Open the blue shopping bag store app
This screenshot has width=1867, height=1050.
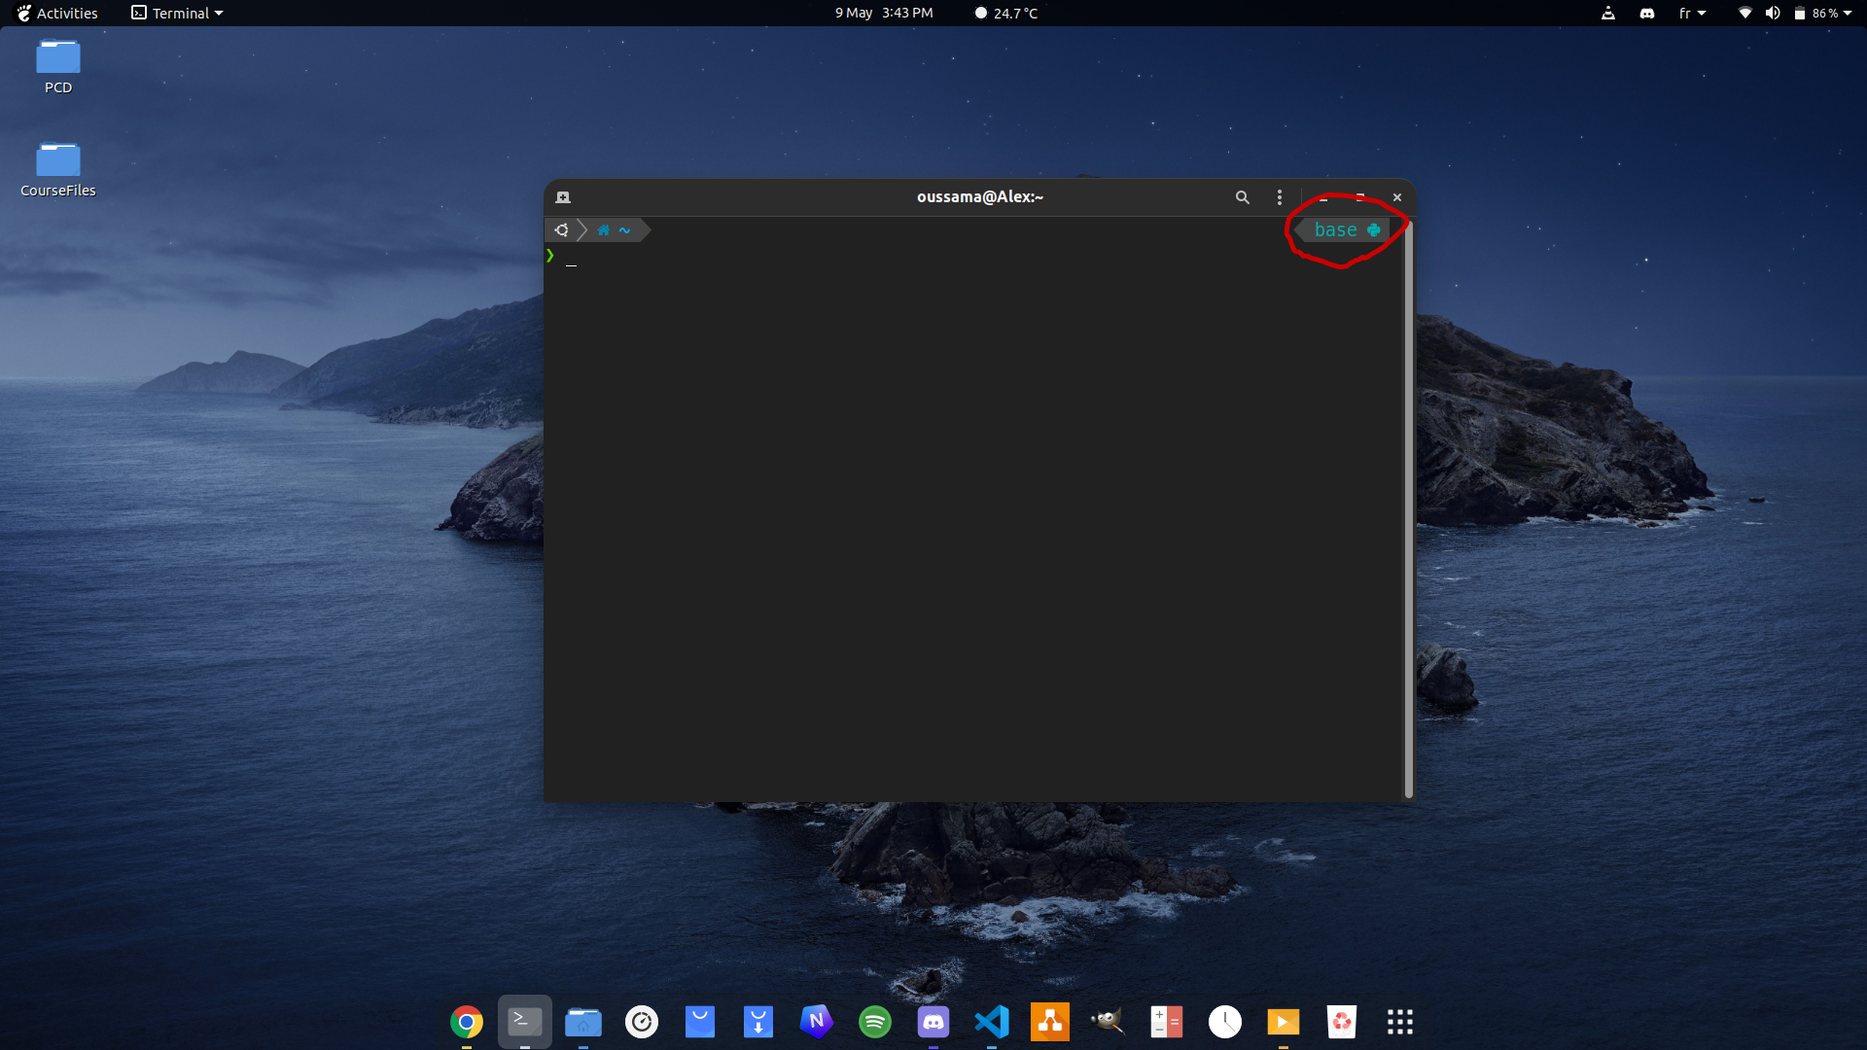click(700, 1022)
